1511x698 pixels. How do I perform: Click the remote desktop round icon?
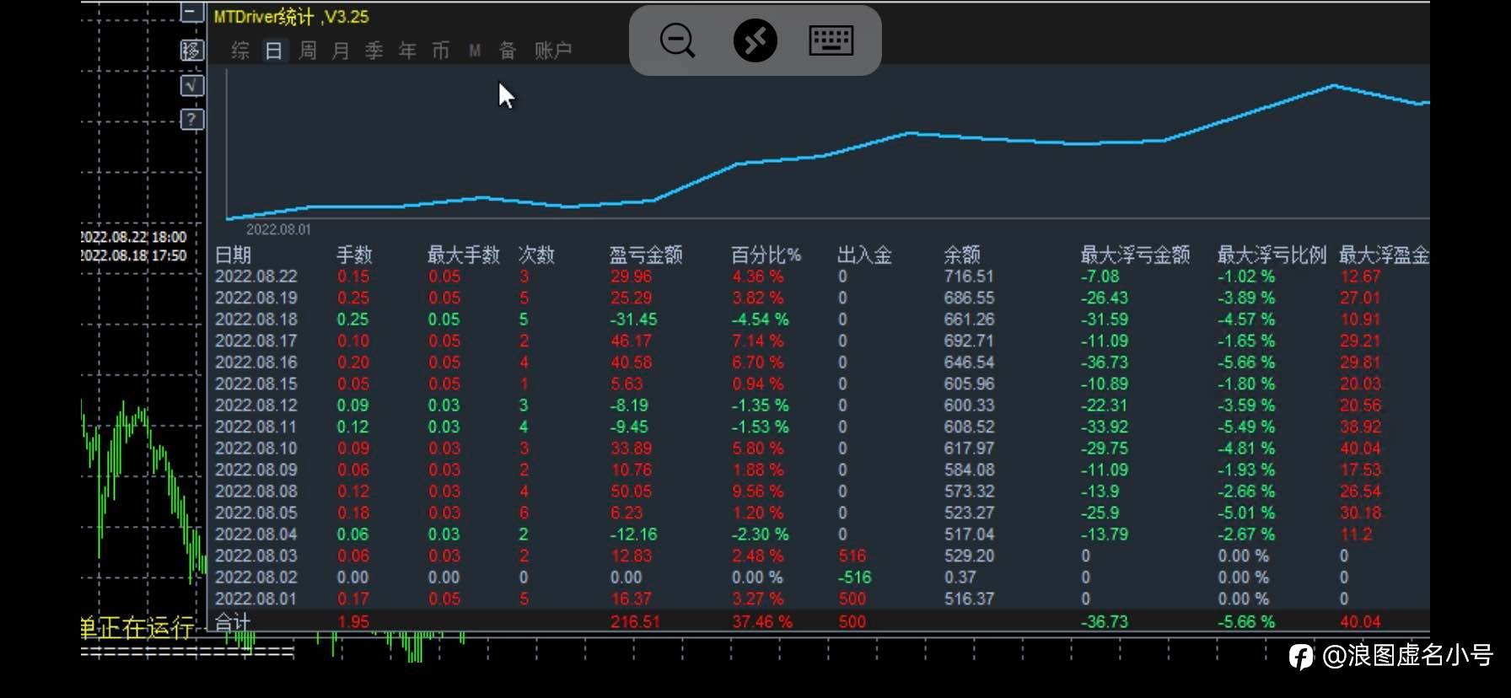755,40
